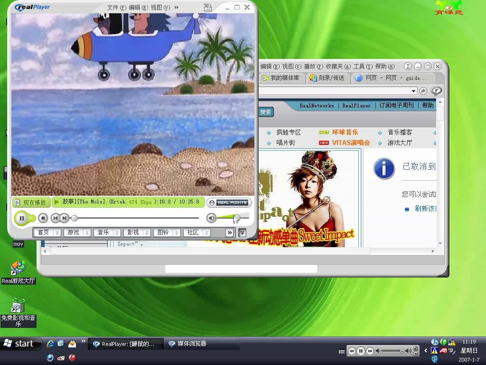This screenshot has height=365, width=486.
Task: Open the RealNetworks link
Action: [317, 106]
